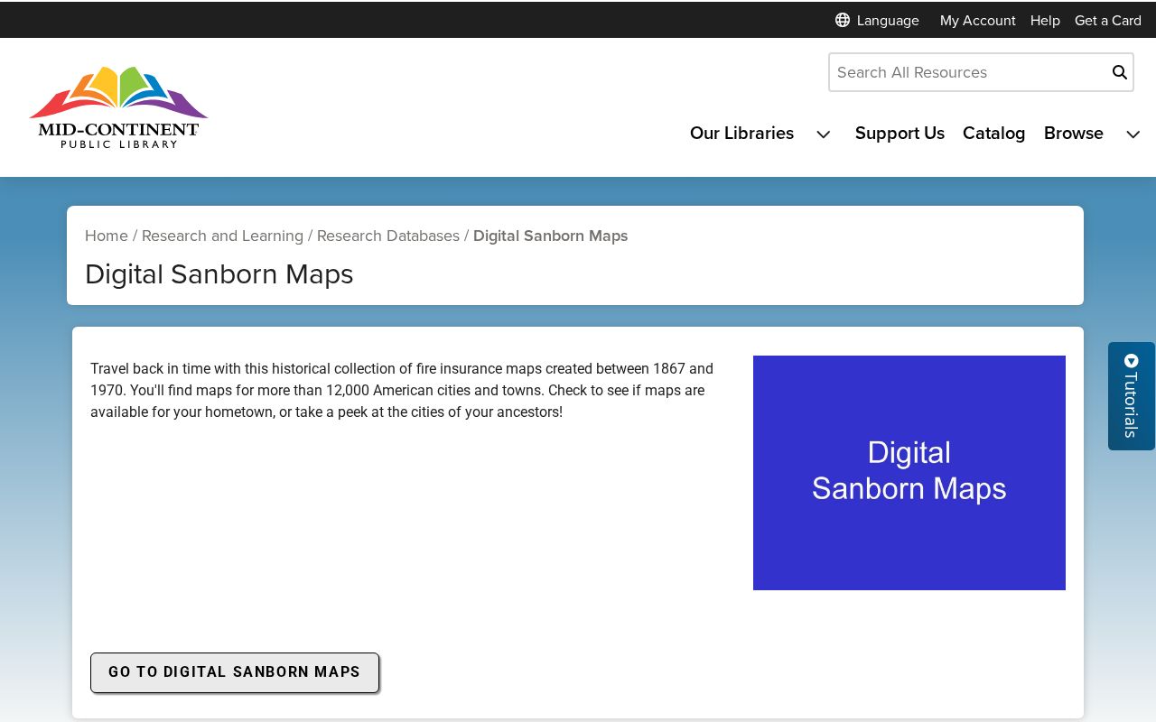The image size is (1156, 722).
Task: Expand the Browse menu chevron
Action: coord(1133,134)
